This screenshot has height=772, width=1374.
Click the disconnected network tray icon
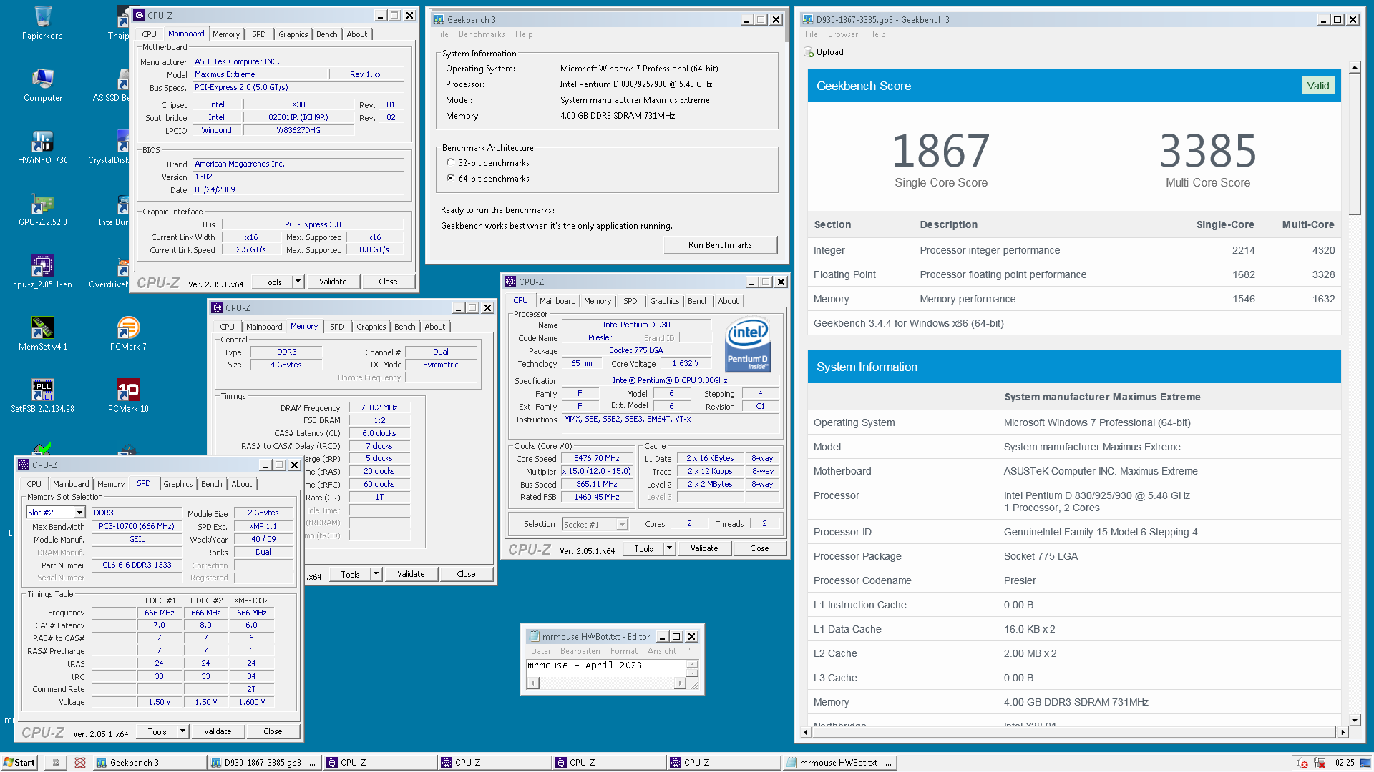coord(1319,763)
